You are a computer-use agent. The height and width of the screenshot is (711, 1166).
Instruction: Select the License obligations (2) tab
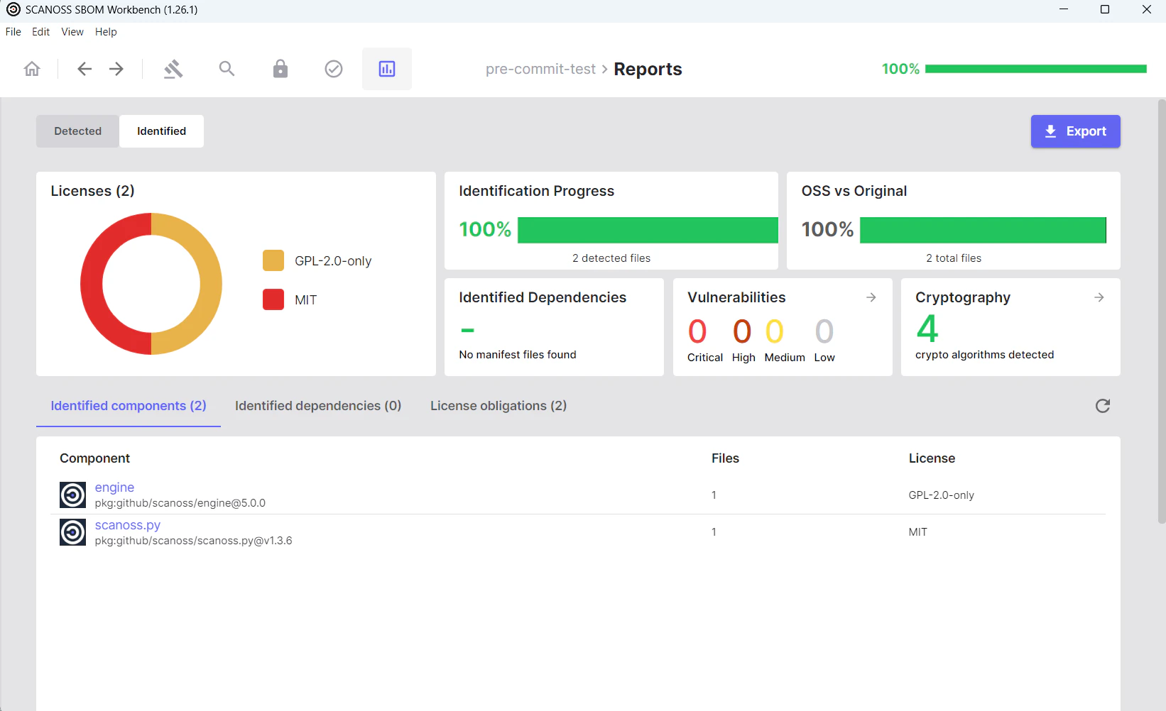click(x=498, y=406)
